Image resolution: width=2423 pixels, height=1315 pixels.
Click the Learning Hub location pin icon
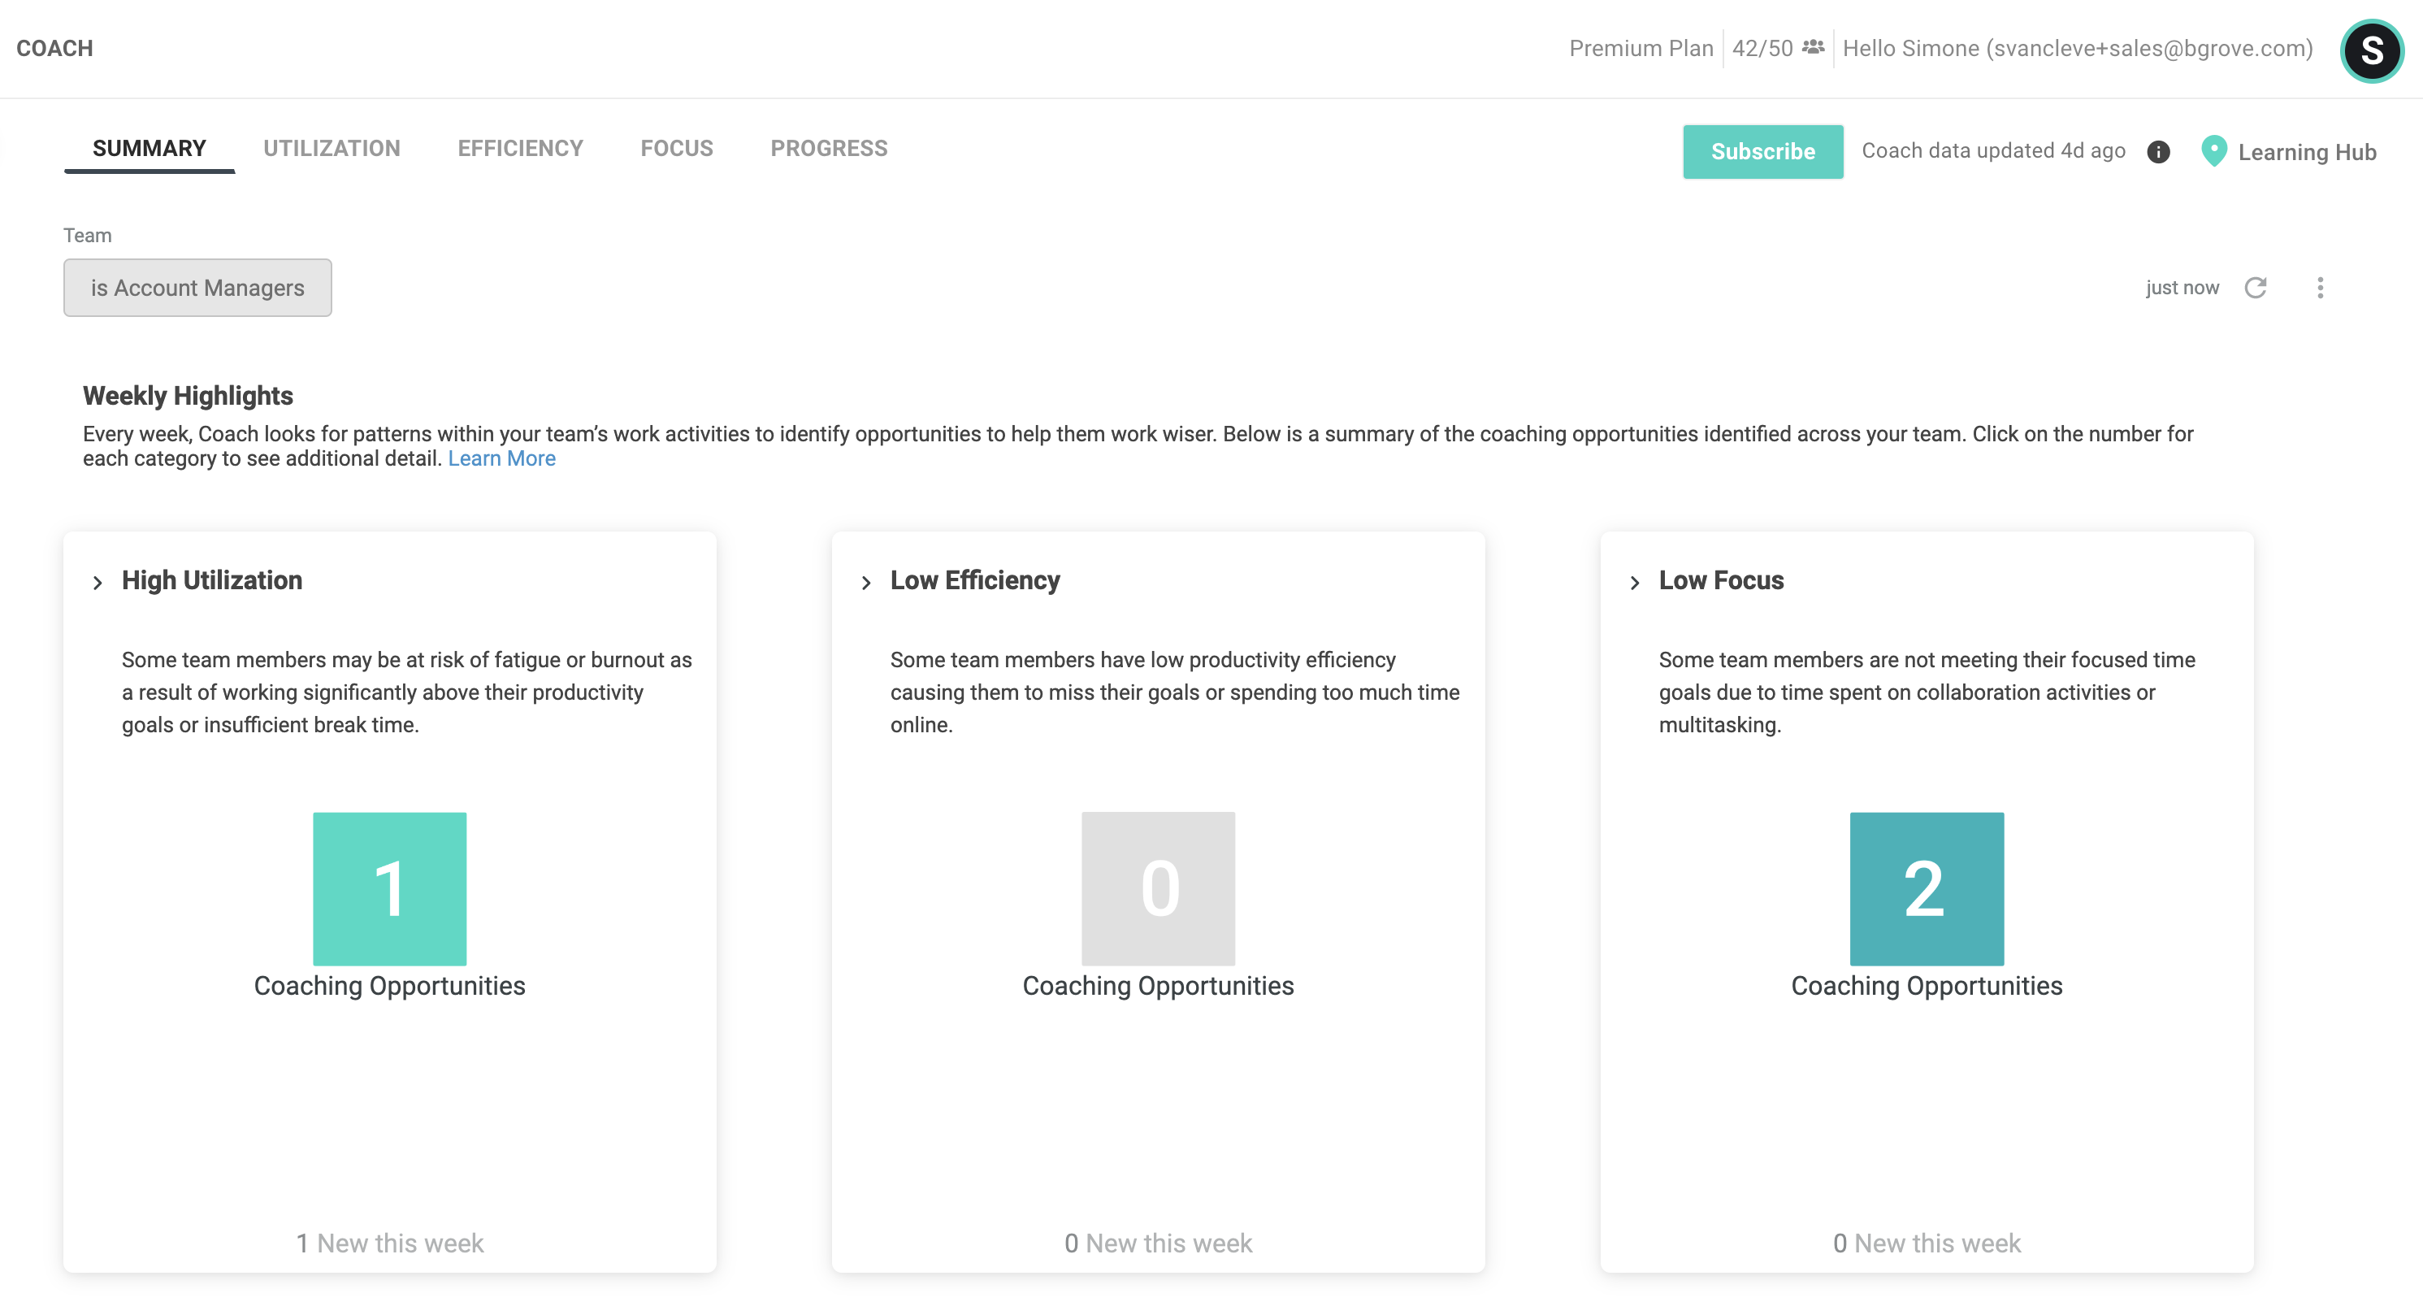click(x=2214, y=151)
